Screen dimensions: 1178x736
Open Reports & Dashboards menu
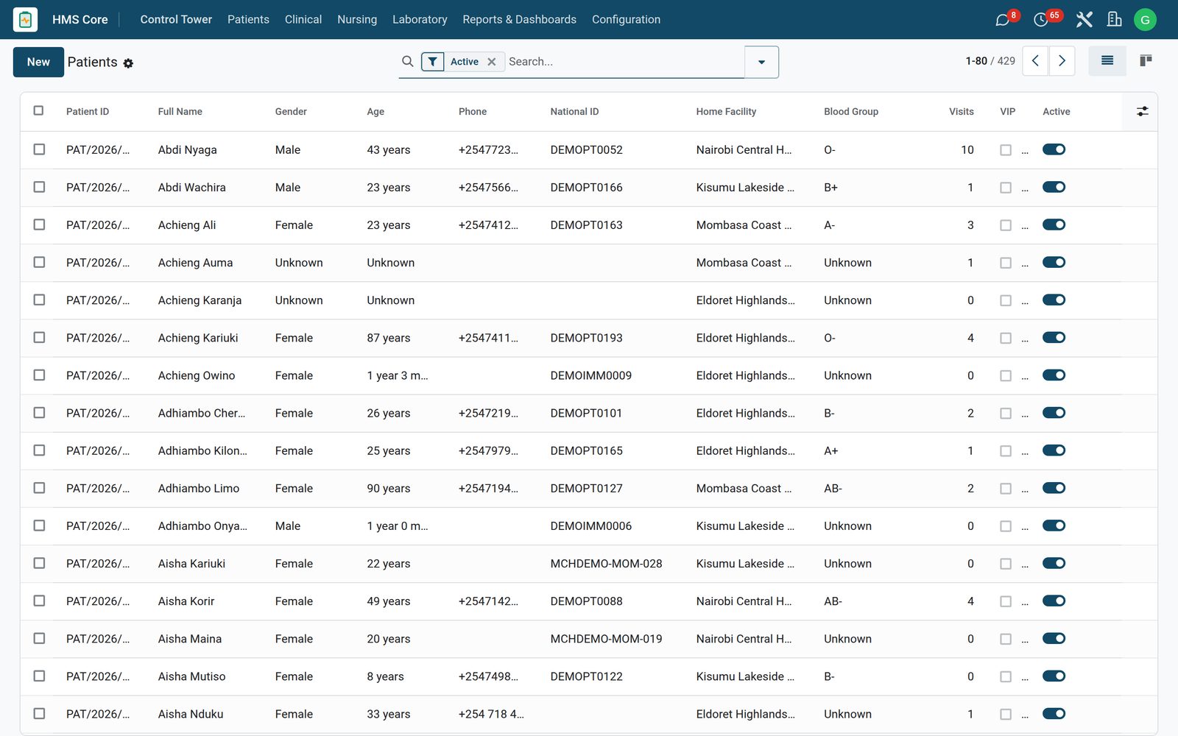pyautogui.click(x=520, y=20)
